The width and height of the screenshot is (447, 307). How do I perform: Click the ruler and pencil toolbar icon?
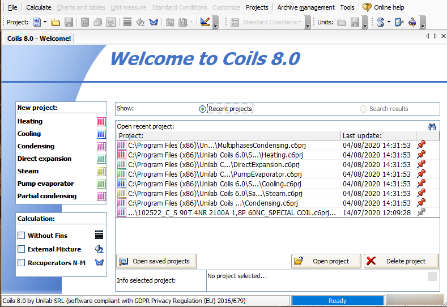tap(205, 22)
